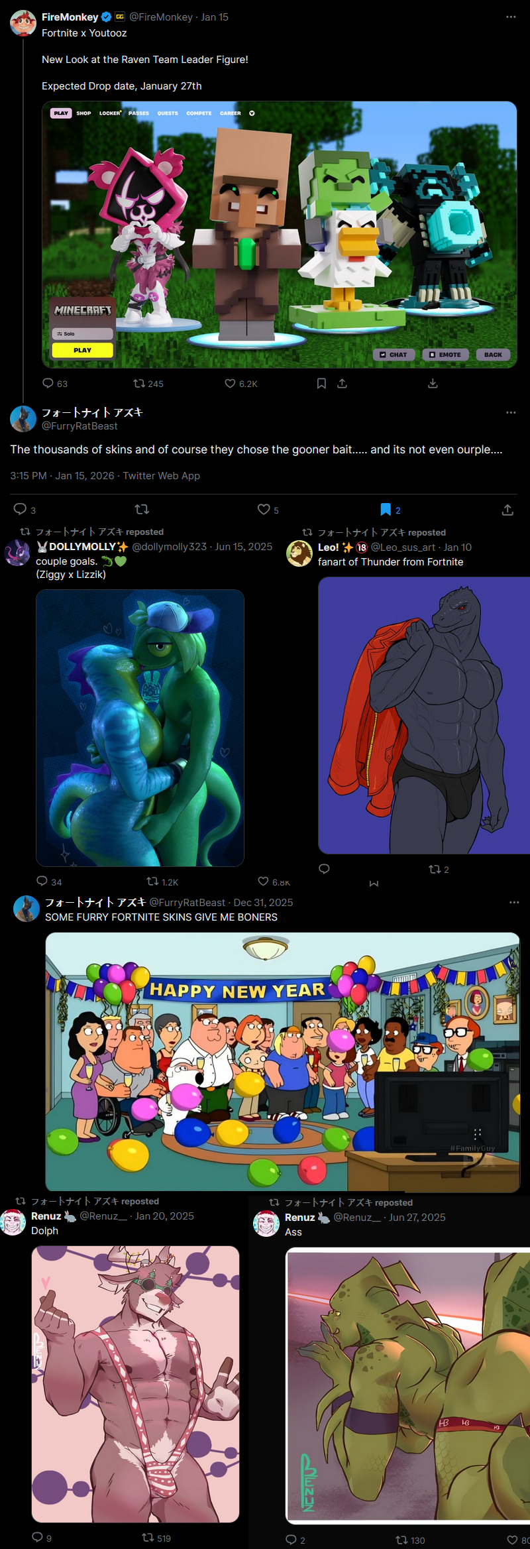The height and width of the screenshot is (1549, 530).
Task: Open more options on the Dec 31 post
Action: coord(515,903)
